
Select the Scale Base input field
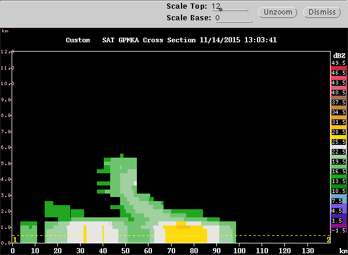[234, 18]
